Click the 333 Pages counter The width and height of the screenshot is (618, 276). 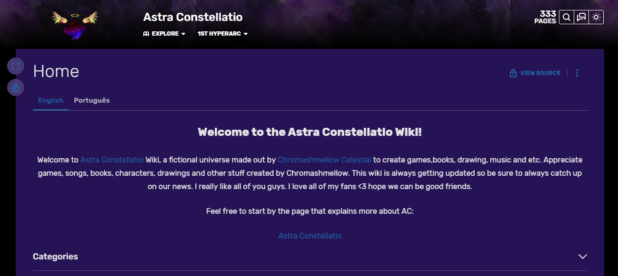[x=546, y=17]
